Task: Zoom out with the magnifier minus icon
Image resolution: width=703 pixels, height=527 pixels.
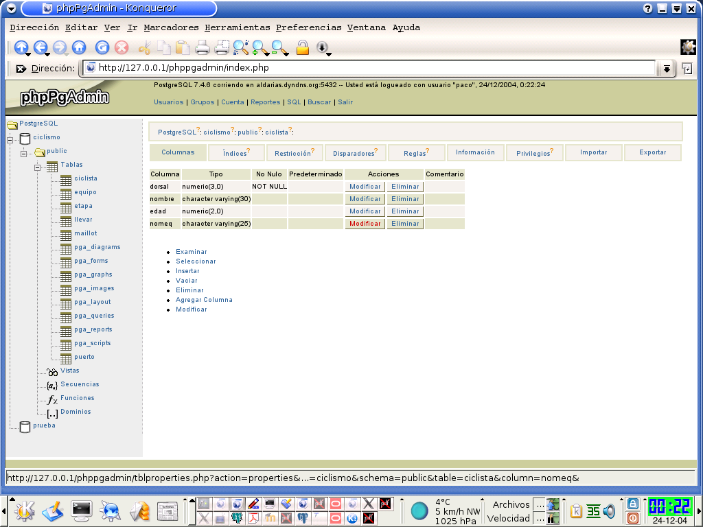Action: (x=279, y=47)
